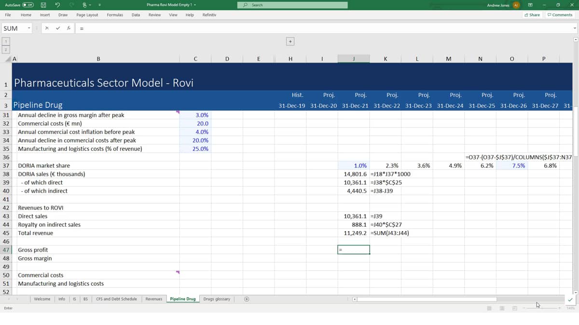This screenshot has height=325, width=579.
Task: Select the 'Royalty on indirect sales' label
Action: (49, 225)
